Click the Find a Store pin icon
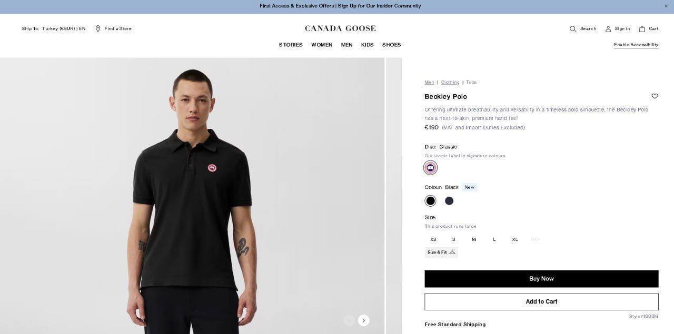Screen dimensions: 674x334 (98, 28)
